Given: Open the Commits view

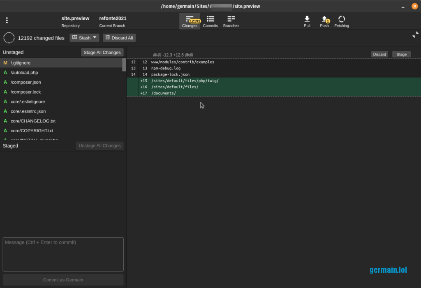Looking at the screenshot, I should point(210,21).
